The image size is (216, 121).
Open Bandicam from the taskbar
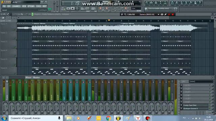148,118
